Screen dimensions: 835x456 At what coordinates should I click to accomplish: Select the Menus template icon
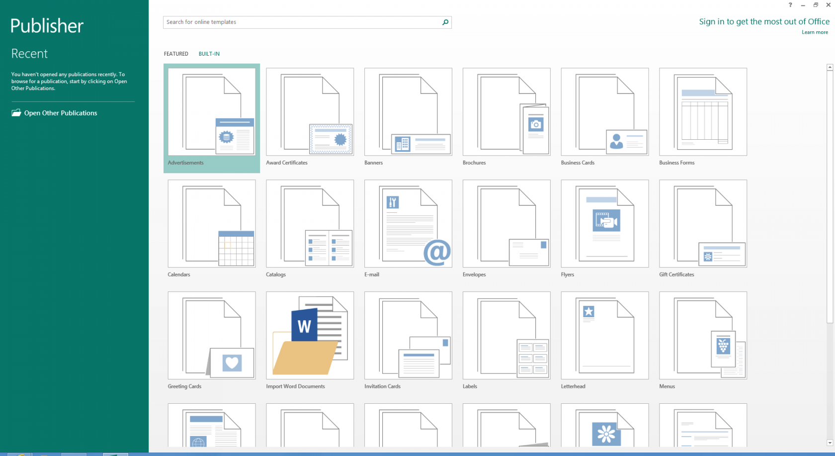tap(703, 336)
